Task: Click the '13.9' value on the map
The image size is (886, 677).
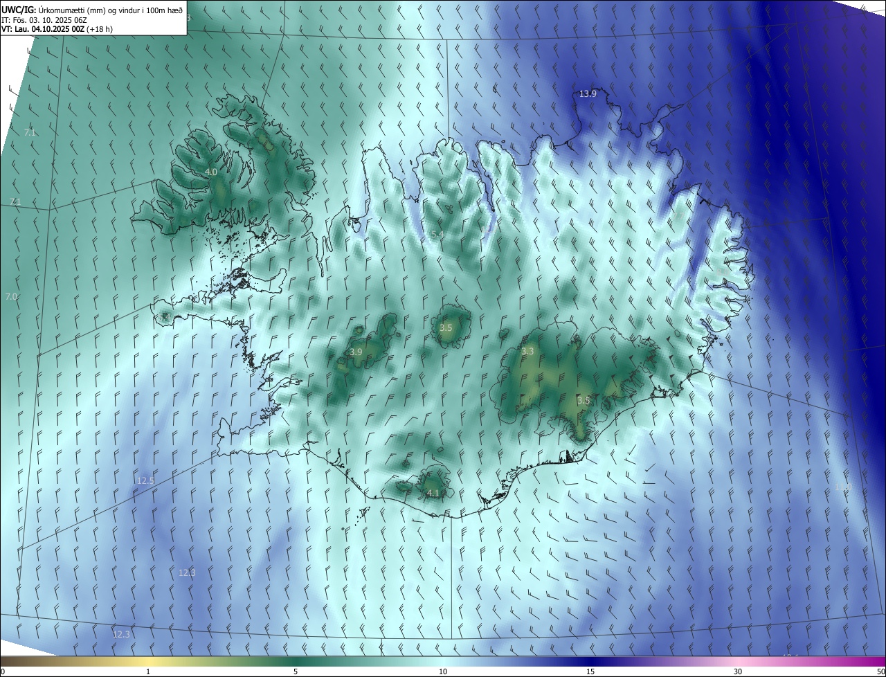Action: tap(588, 93)
